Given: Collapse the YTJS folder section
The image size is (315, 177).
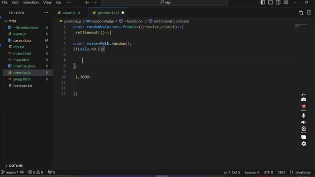Looking at the screenshot, I should coord(12,21).
